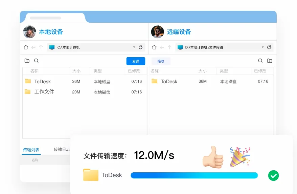Sort remote files by 大小 column
The width and height of the screenshot is (297, 194).
pos(203,71)
